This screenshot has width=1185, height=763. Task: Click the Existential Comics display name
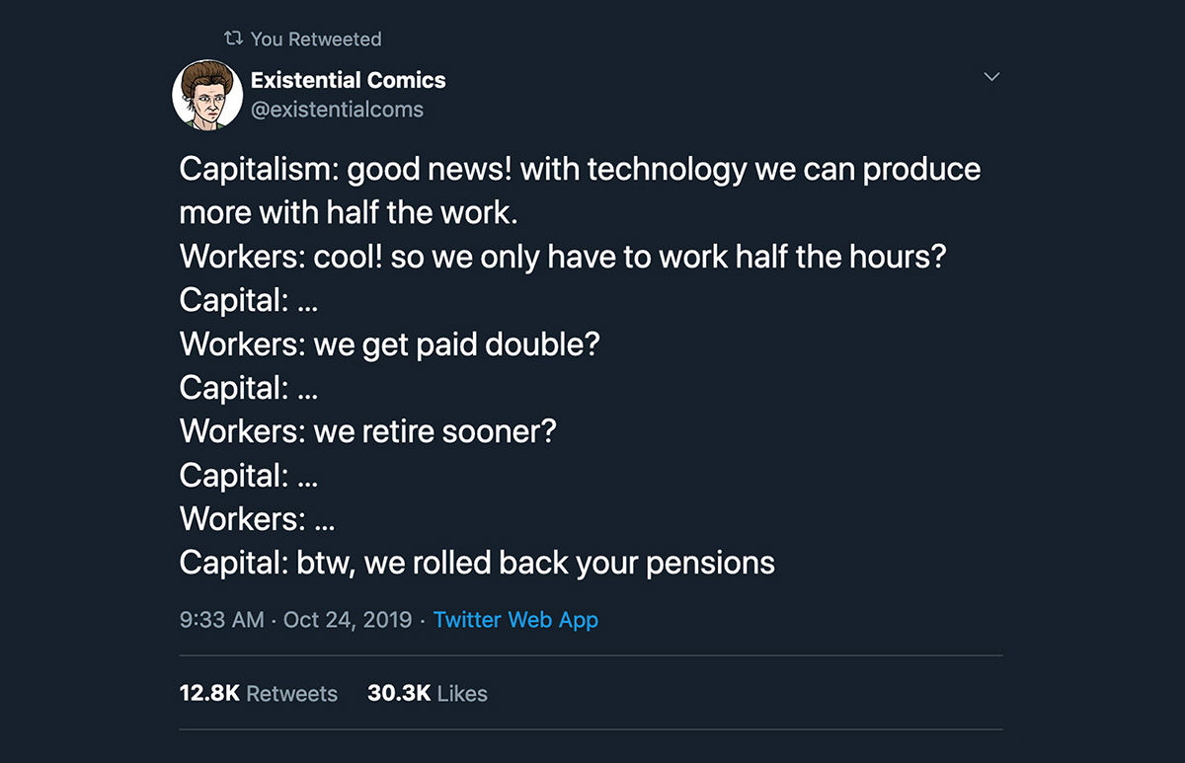[349, 80]
